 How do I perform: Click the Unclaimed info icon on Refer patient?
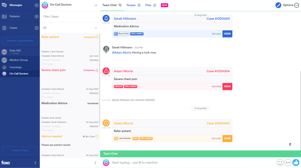click(97, 37)
